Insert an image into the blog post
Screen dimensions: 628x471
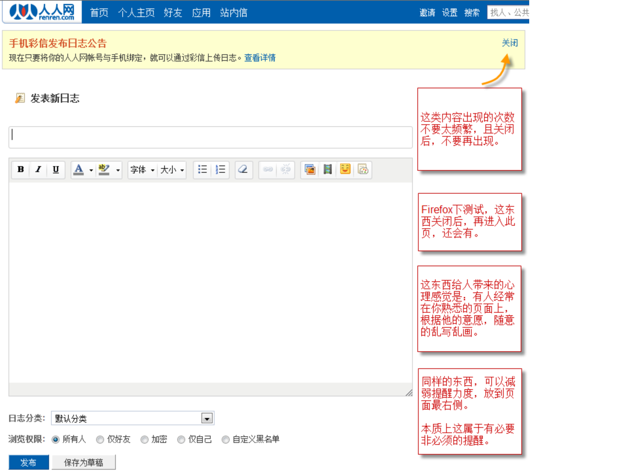[309, 169]
